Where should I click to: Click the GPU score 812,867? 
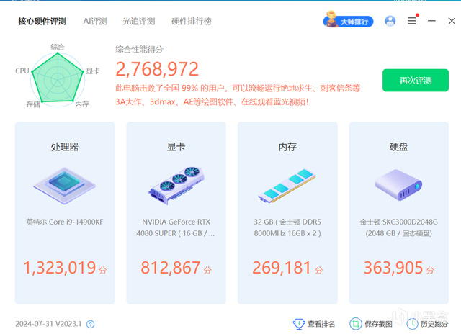click(171, 268)
